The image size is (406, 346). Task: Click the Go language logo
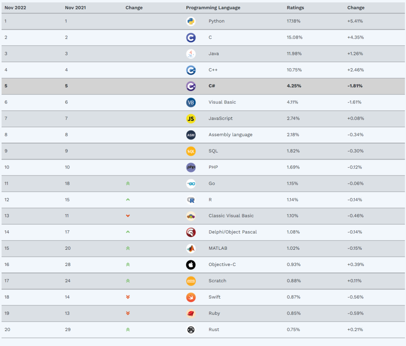190,184
